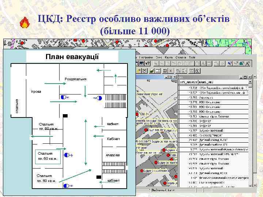Select the table row 'Будинок житловий' numbered 15,797
This screenshot has height=197, width=263.
pyautogui.click(x=213, y=131)
